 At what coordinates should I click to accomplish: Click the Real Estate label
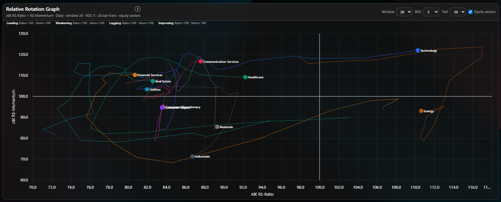[163, 81]
